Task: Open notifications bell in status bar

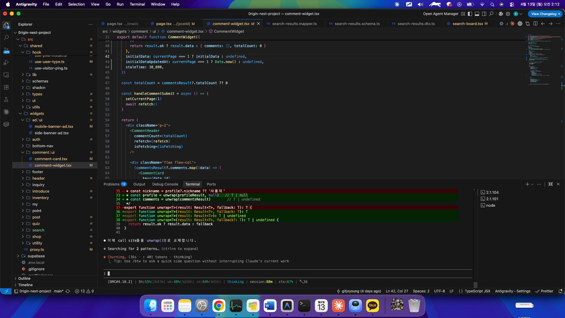Action: [x=560, y=291]
